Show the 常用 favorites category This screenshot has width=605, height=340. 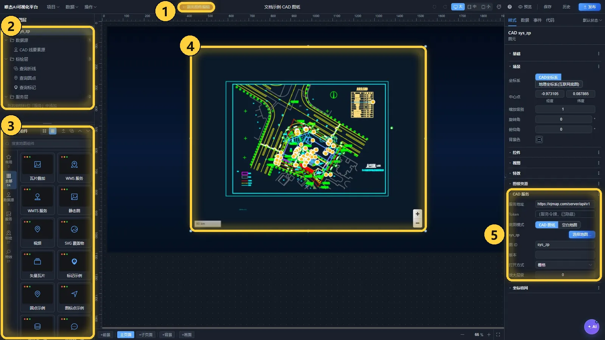[9, 160]
